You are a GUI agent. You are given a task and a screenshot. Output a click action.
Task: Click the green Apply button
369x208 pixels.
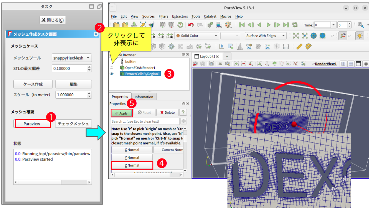click(x=122, y=113)
